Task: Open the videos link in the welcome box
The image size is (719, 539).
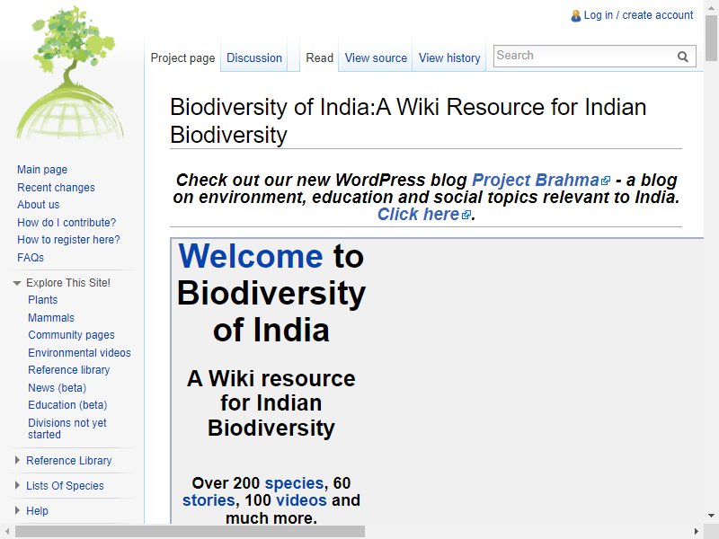Action: [x=301, y=500]
